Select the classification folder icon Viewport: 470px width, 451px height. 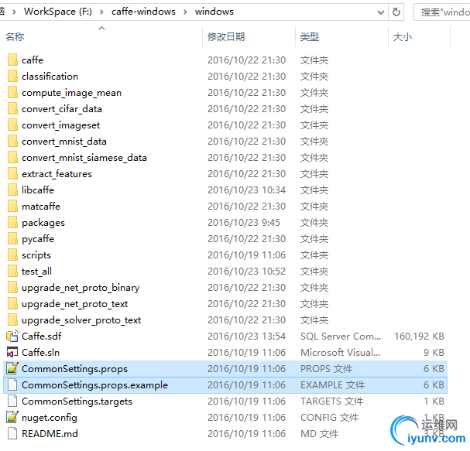pos(12,76)
